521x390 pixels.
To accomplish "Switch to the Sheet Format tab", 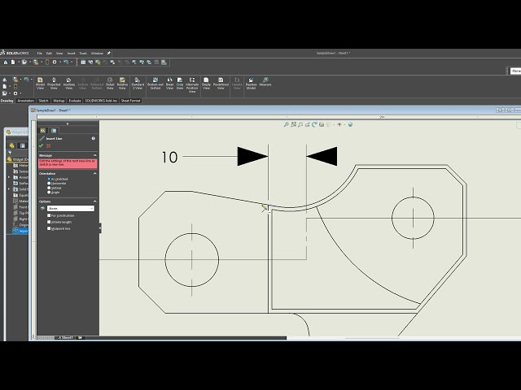I will [x=130, y=101].
